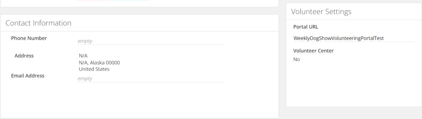
Task: Edit the WeeklyDogShowVolunteeringPortalTest Portal URL value
Action: pyautogui.click(x=353, y=38)
